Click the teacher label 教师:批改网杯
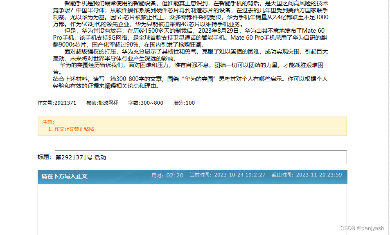 102,103
